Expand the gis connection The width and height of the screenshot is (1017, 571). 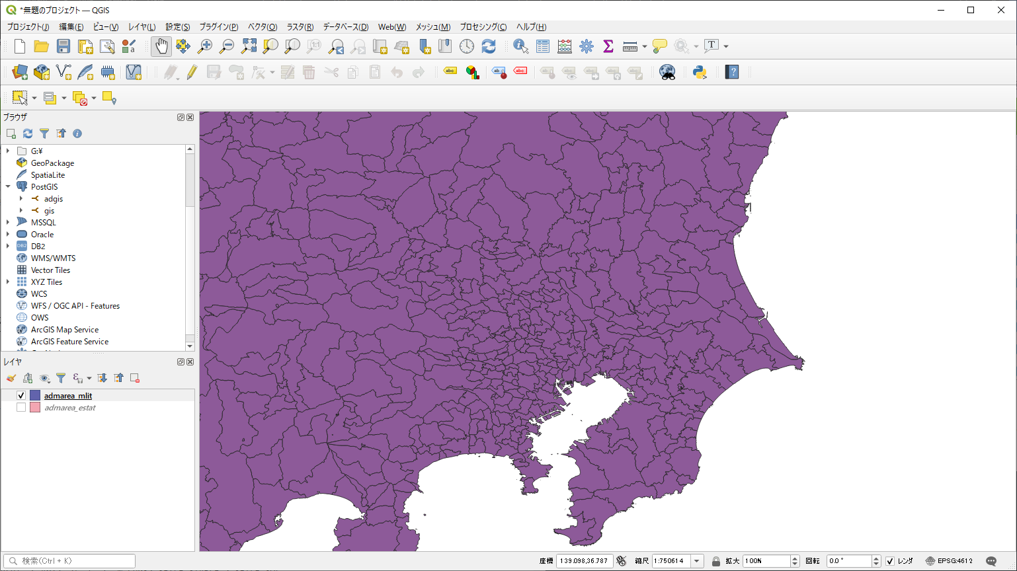(x=21, y=211)
